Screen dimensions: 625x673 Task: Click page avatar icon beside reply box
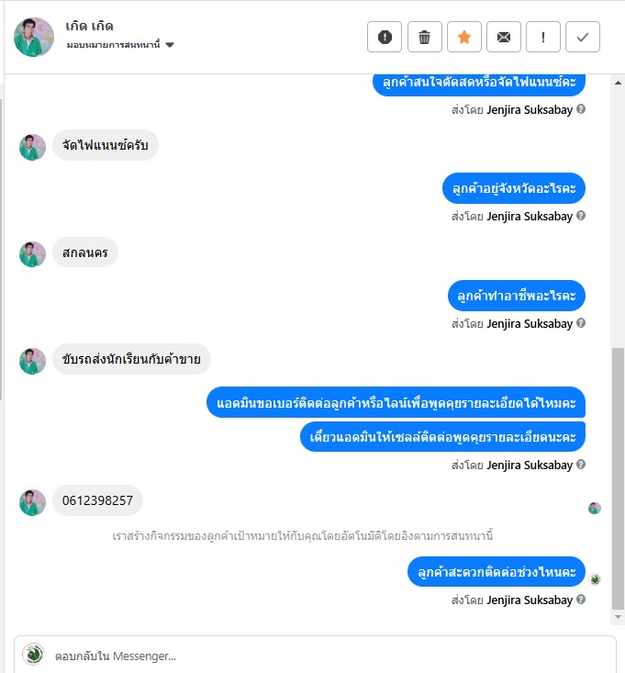pos(33,655)
